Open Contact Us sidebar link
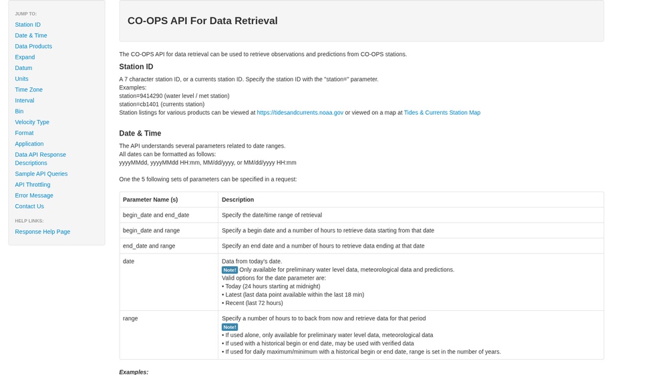The width and height of the screenshot is (668, 375). click(29, 206)
